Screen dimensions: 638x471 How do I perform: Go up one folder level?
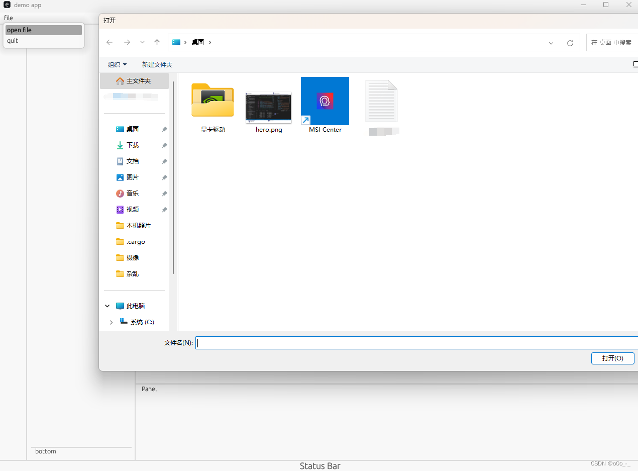pos(156,42)
